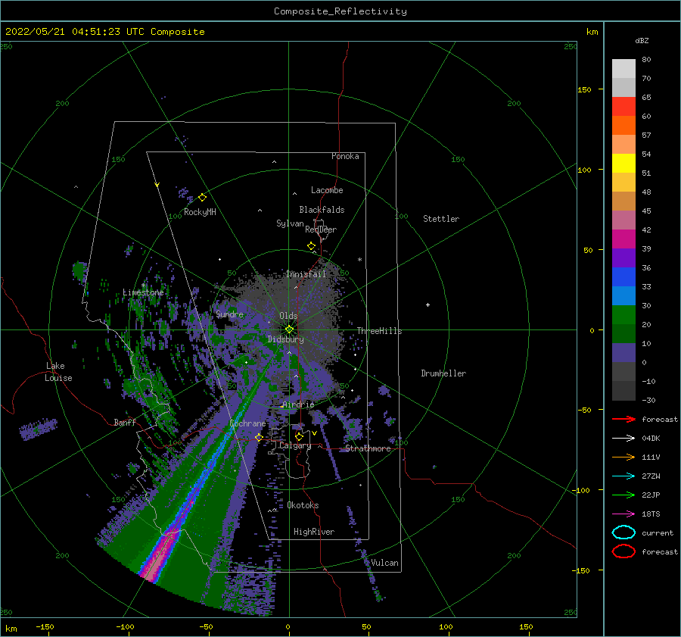Click the Stettler city label
Image resolution: width=681 pixels, height=637 pixels.
(441, 219)
